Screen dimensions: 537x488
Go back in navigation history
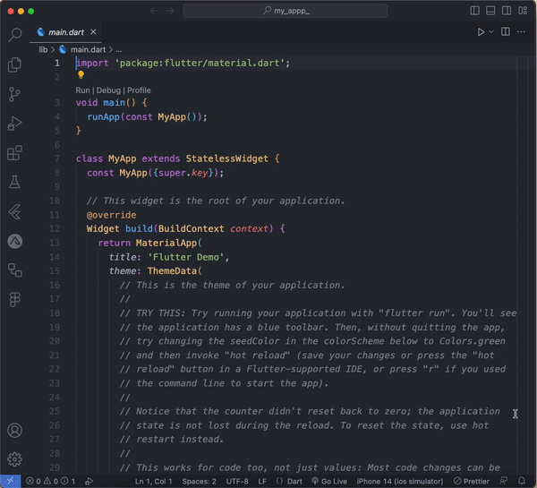pyautogui.click(x=154, y=11)
